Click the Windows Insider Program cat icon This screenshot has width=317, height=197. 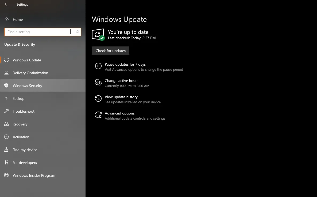click(x=6, y=175)
